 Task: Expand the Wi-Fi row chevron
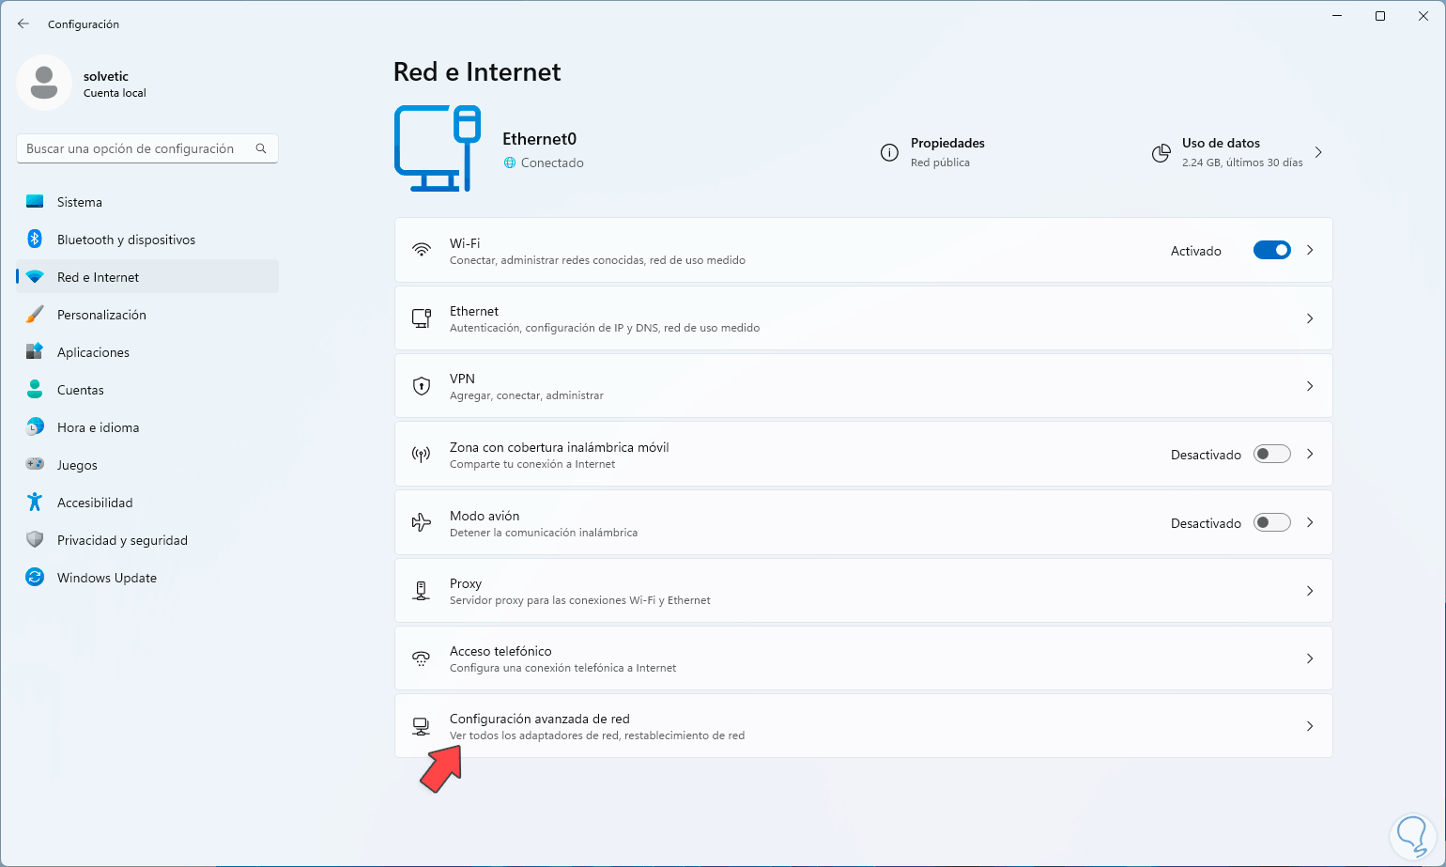coord(1310,251)
